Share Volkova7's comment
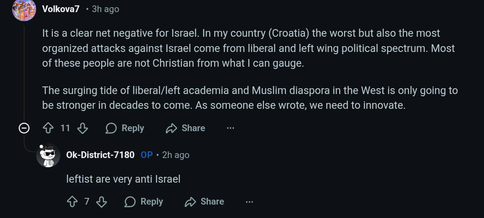This screenshot has width=484, height=218. 185,128
